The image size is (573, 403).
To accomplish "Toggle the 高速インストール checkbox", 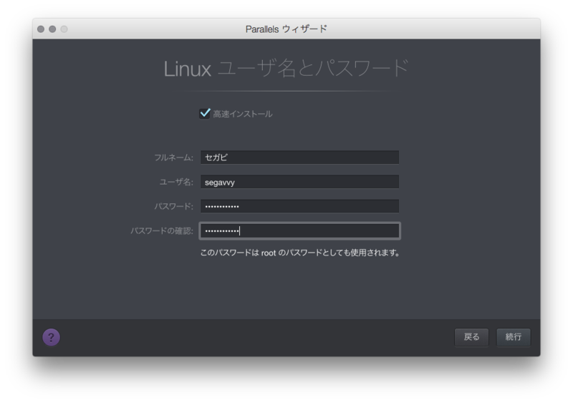I will tap(205, 114).
